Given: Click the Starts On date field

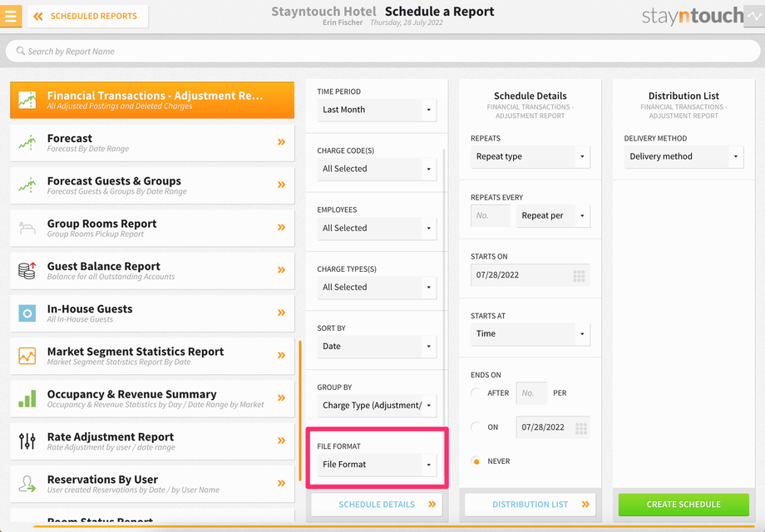Looking at the screenshot, I should pyautogui.click(x=531, y=275).
